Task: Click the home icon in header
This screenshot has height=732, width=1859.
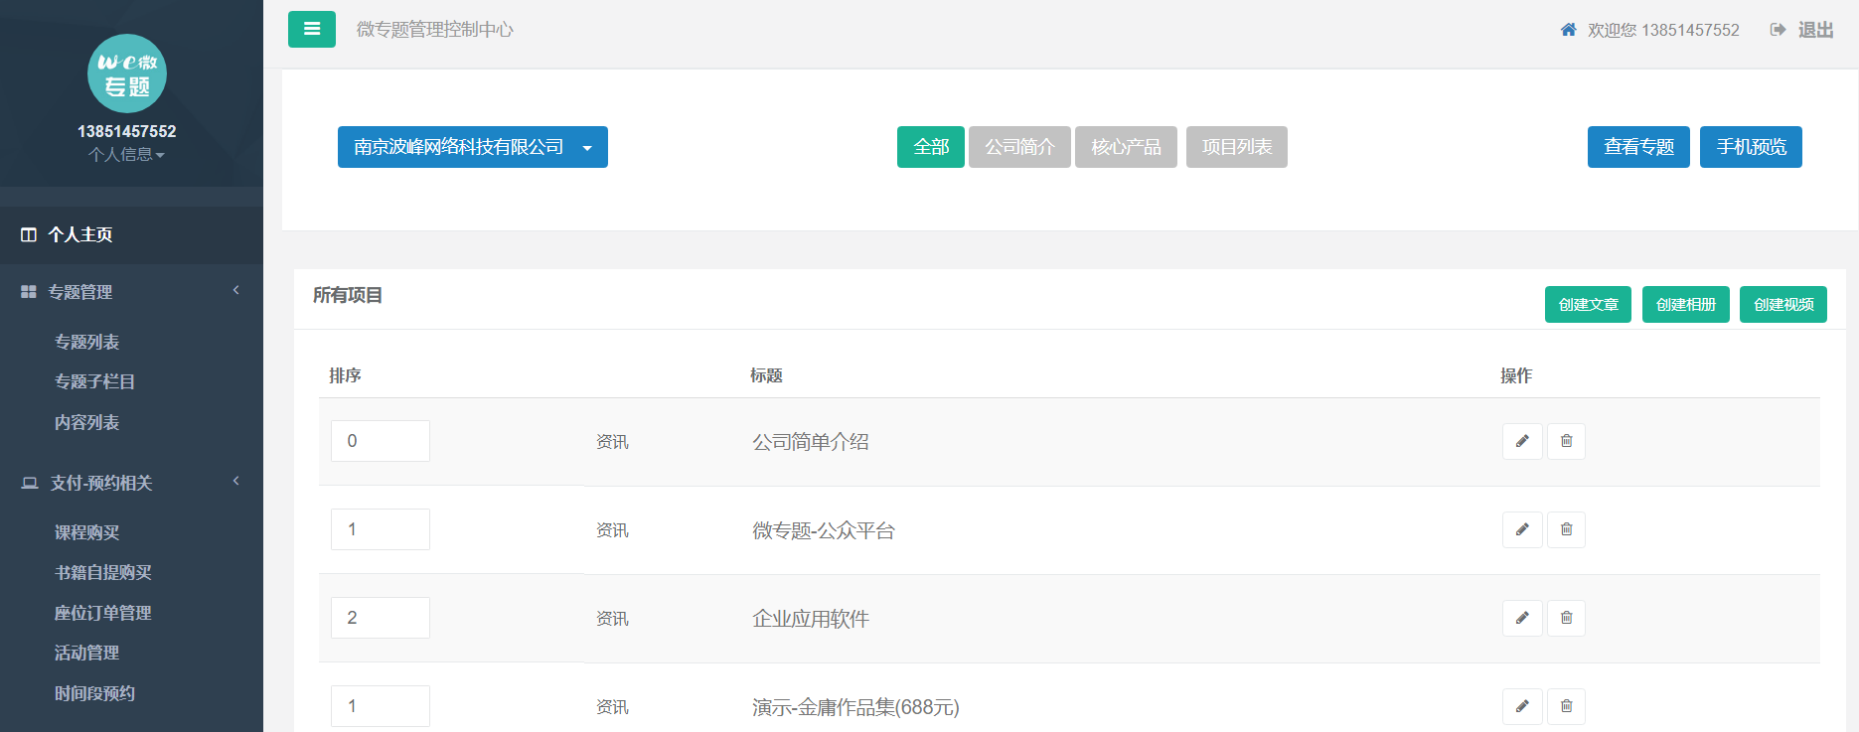Action: point(1568,30)
